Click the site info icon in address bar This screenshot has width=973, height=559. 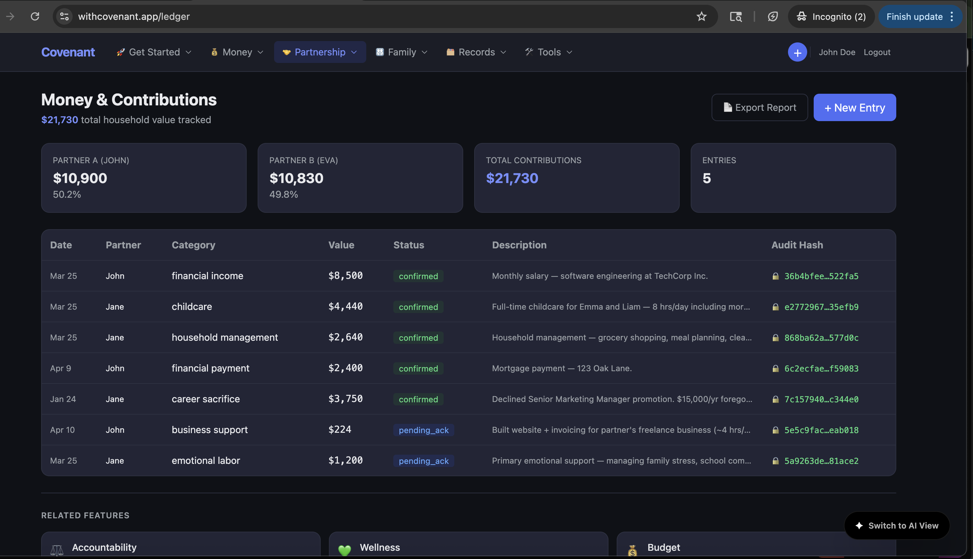pyautogui.click(x=64, y=16)
